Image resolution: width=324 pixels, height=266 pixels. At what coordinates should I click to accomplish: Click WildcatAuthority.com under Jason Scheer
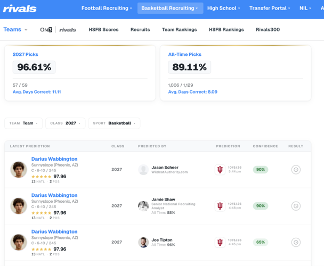pyautogui.click(x=169, y=172)
